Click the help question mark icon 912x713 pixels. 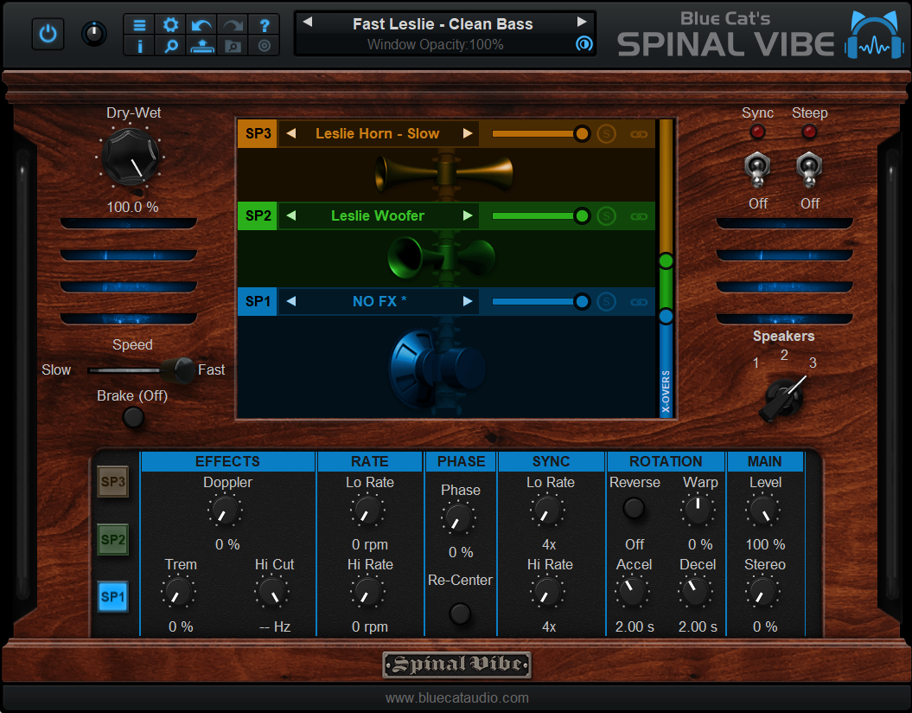tap(264, 25)
